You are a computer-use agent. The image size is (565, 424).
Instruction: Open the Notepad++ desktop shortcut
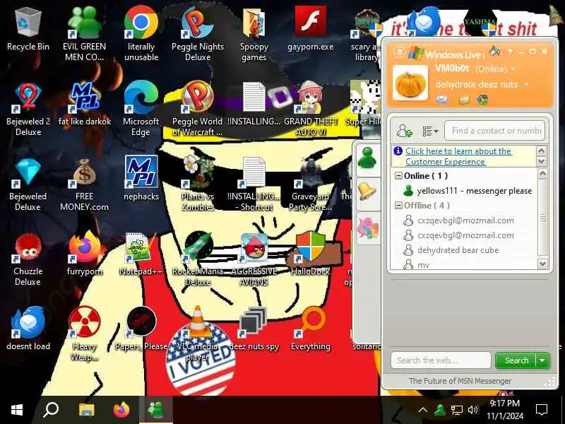point(141,254)
